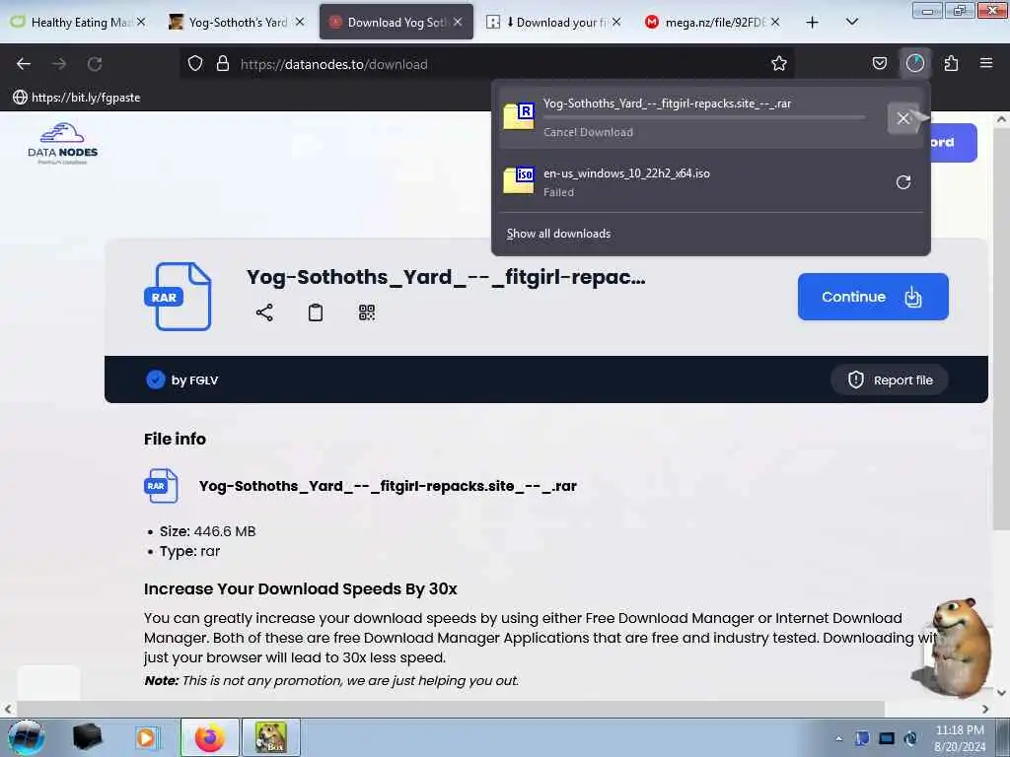Toggle the downloads progress toolbar icon
Screen dimensions: 1010x757
(915, 63)
